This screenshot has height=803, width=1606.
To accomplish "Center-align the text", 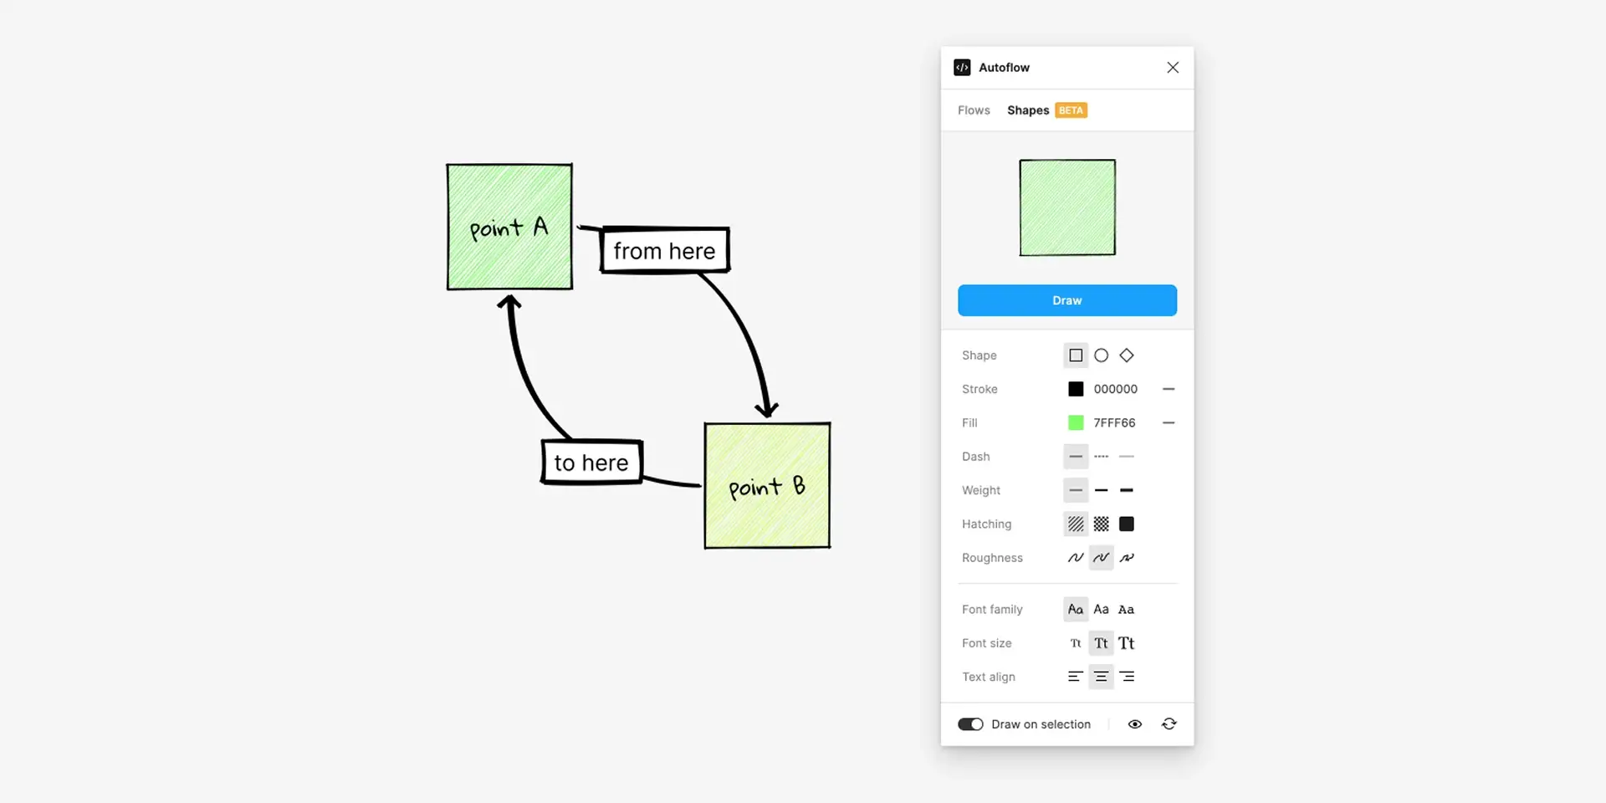I will [x=1102, y=677].
